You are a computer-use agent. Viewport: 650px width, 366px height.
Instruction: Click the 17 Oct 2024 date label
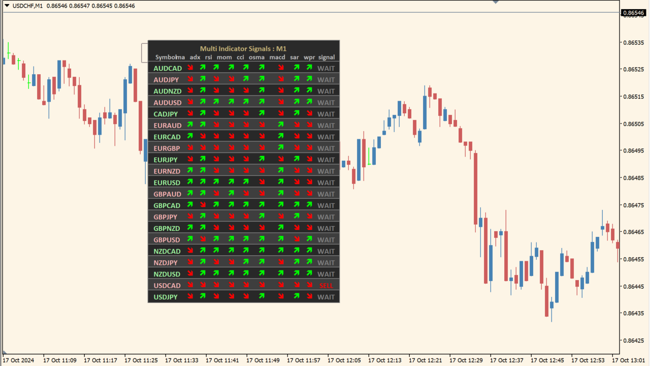(x=18, y=360)
